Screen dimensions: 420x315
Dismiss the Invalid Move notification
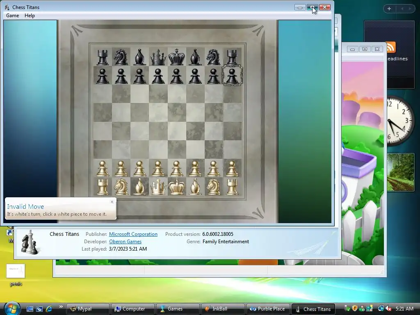click(112, 202)
